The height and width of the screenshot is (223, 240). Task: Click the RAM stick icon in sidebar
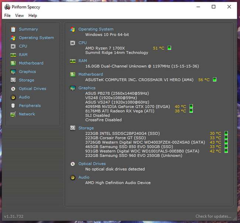[13, 55]
